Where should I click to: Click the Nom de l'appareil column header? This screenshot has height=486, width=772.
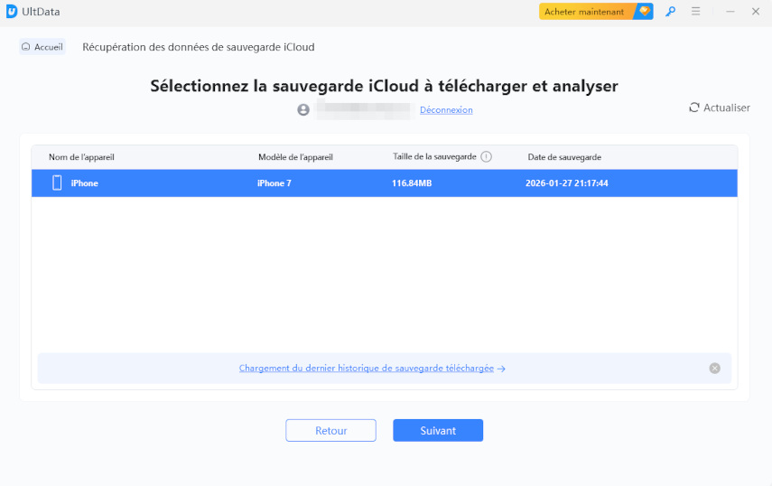(x=81, y=157)
